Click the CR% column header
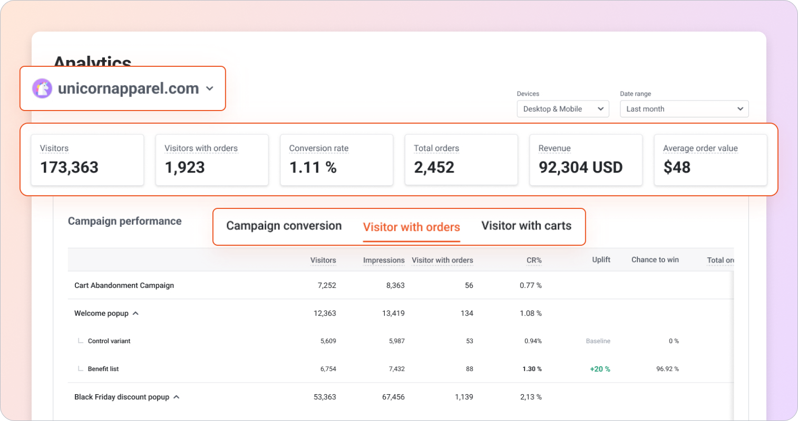This screenshot has height=421, width=798. 533,260
